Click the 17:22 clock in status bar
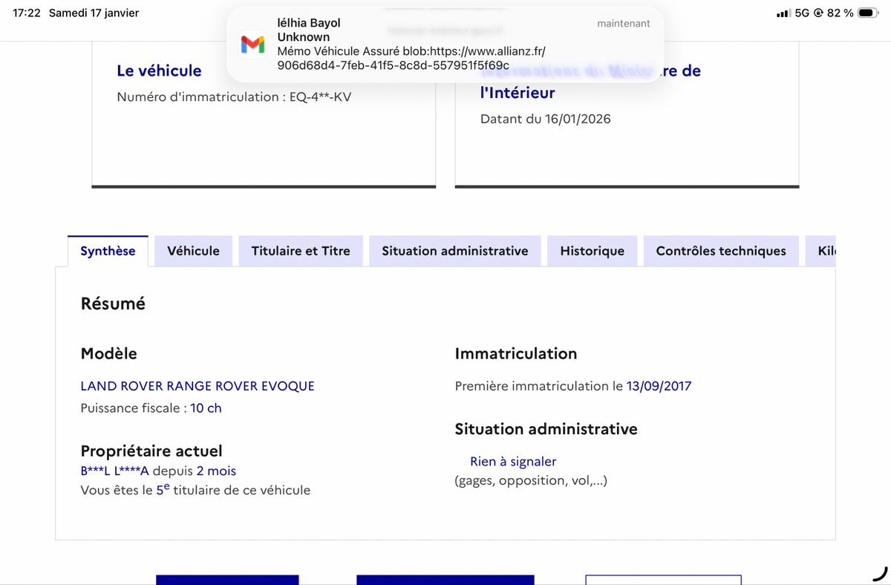The width and height of the screenshot is (891, 585). coord(27,13)
